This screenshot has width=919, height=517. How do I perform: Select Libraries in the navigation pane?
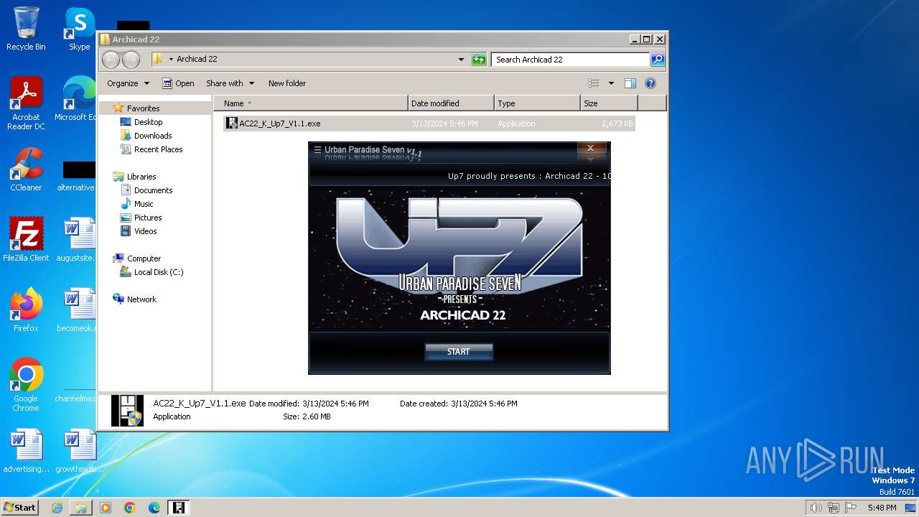tap(141, 177)
